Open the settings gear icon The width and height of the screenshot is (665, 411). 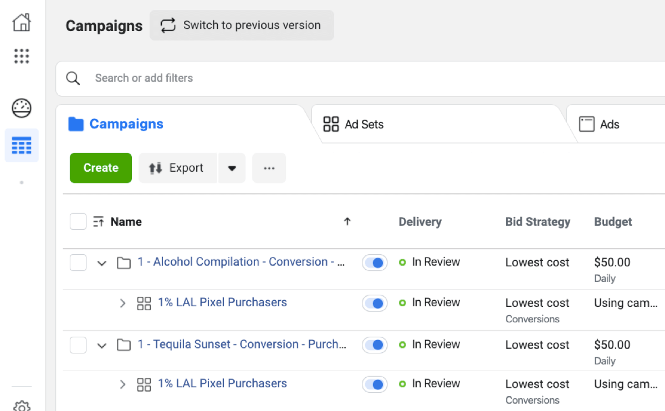(22, 405)
